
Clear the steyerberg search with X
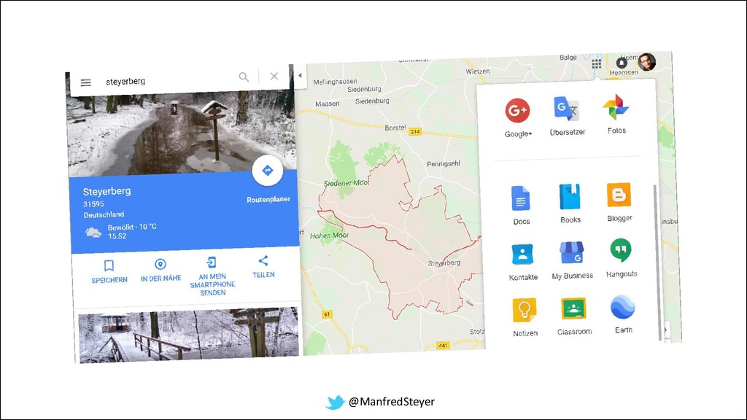tap(274, 76)
